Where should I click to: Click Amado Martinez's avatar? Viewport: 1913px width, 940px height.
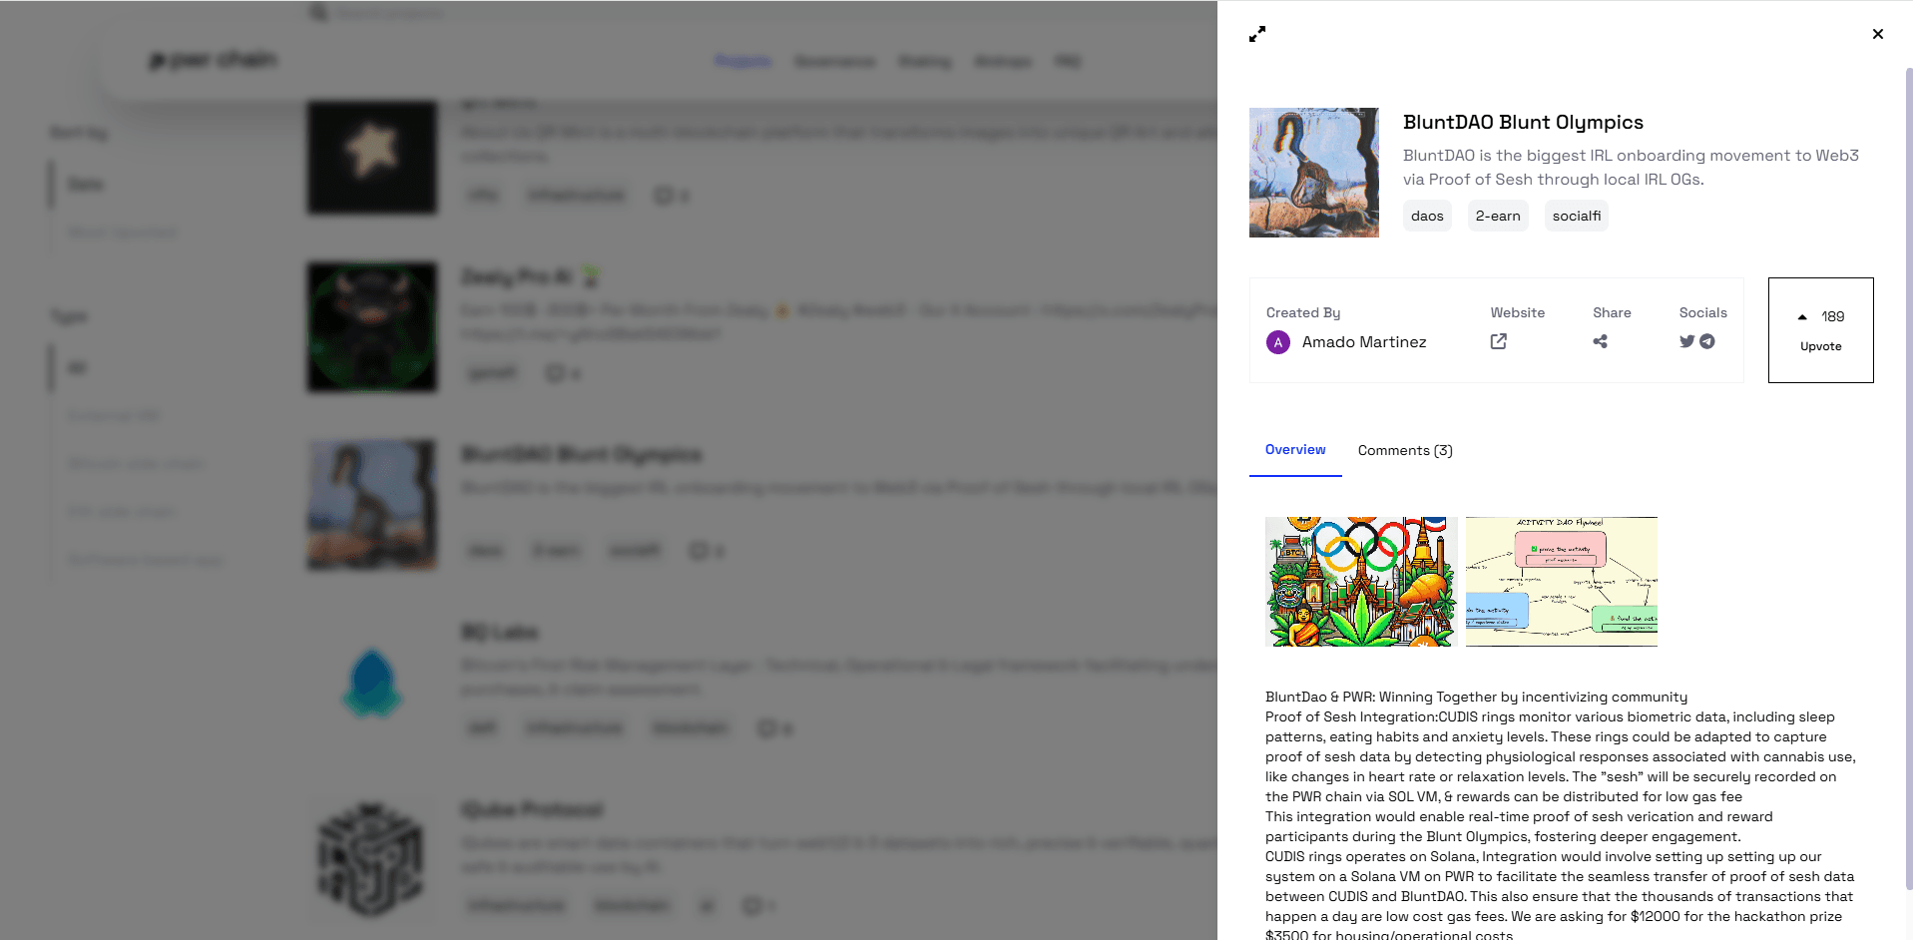click(1278, 342)
